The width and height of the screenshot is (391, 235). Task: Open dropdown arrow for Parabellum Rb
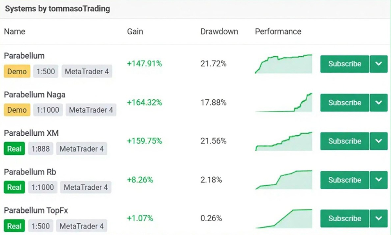pyautogui.click(x=378, y=180)
